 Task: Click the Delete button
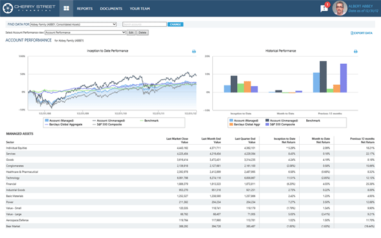pos(143,33)
